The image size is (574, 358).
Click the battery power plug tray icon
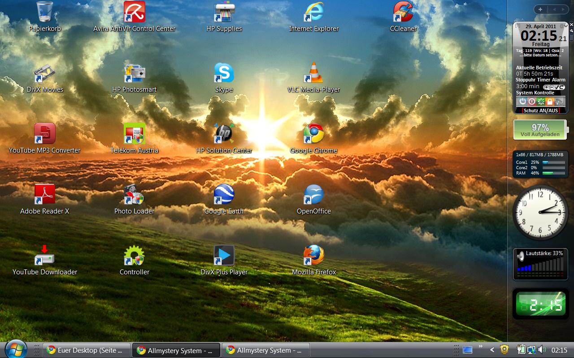pos(521,349)
